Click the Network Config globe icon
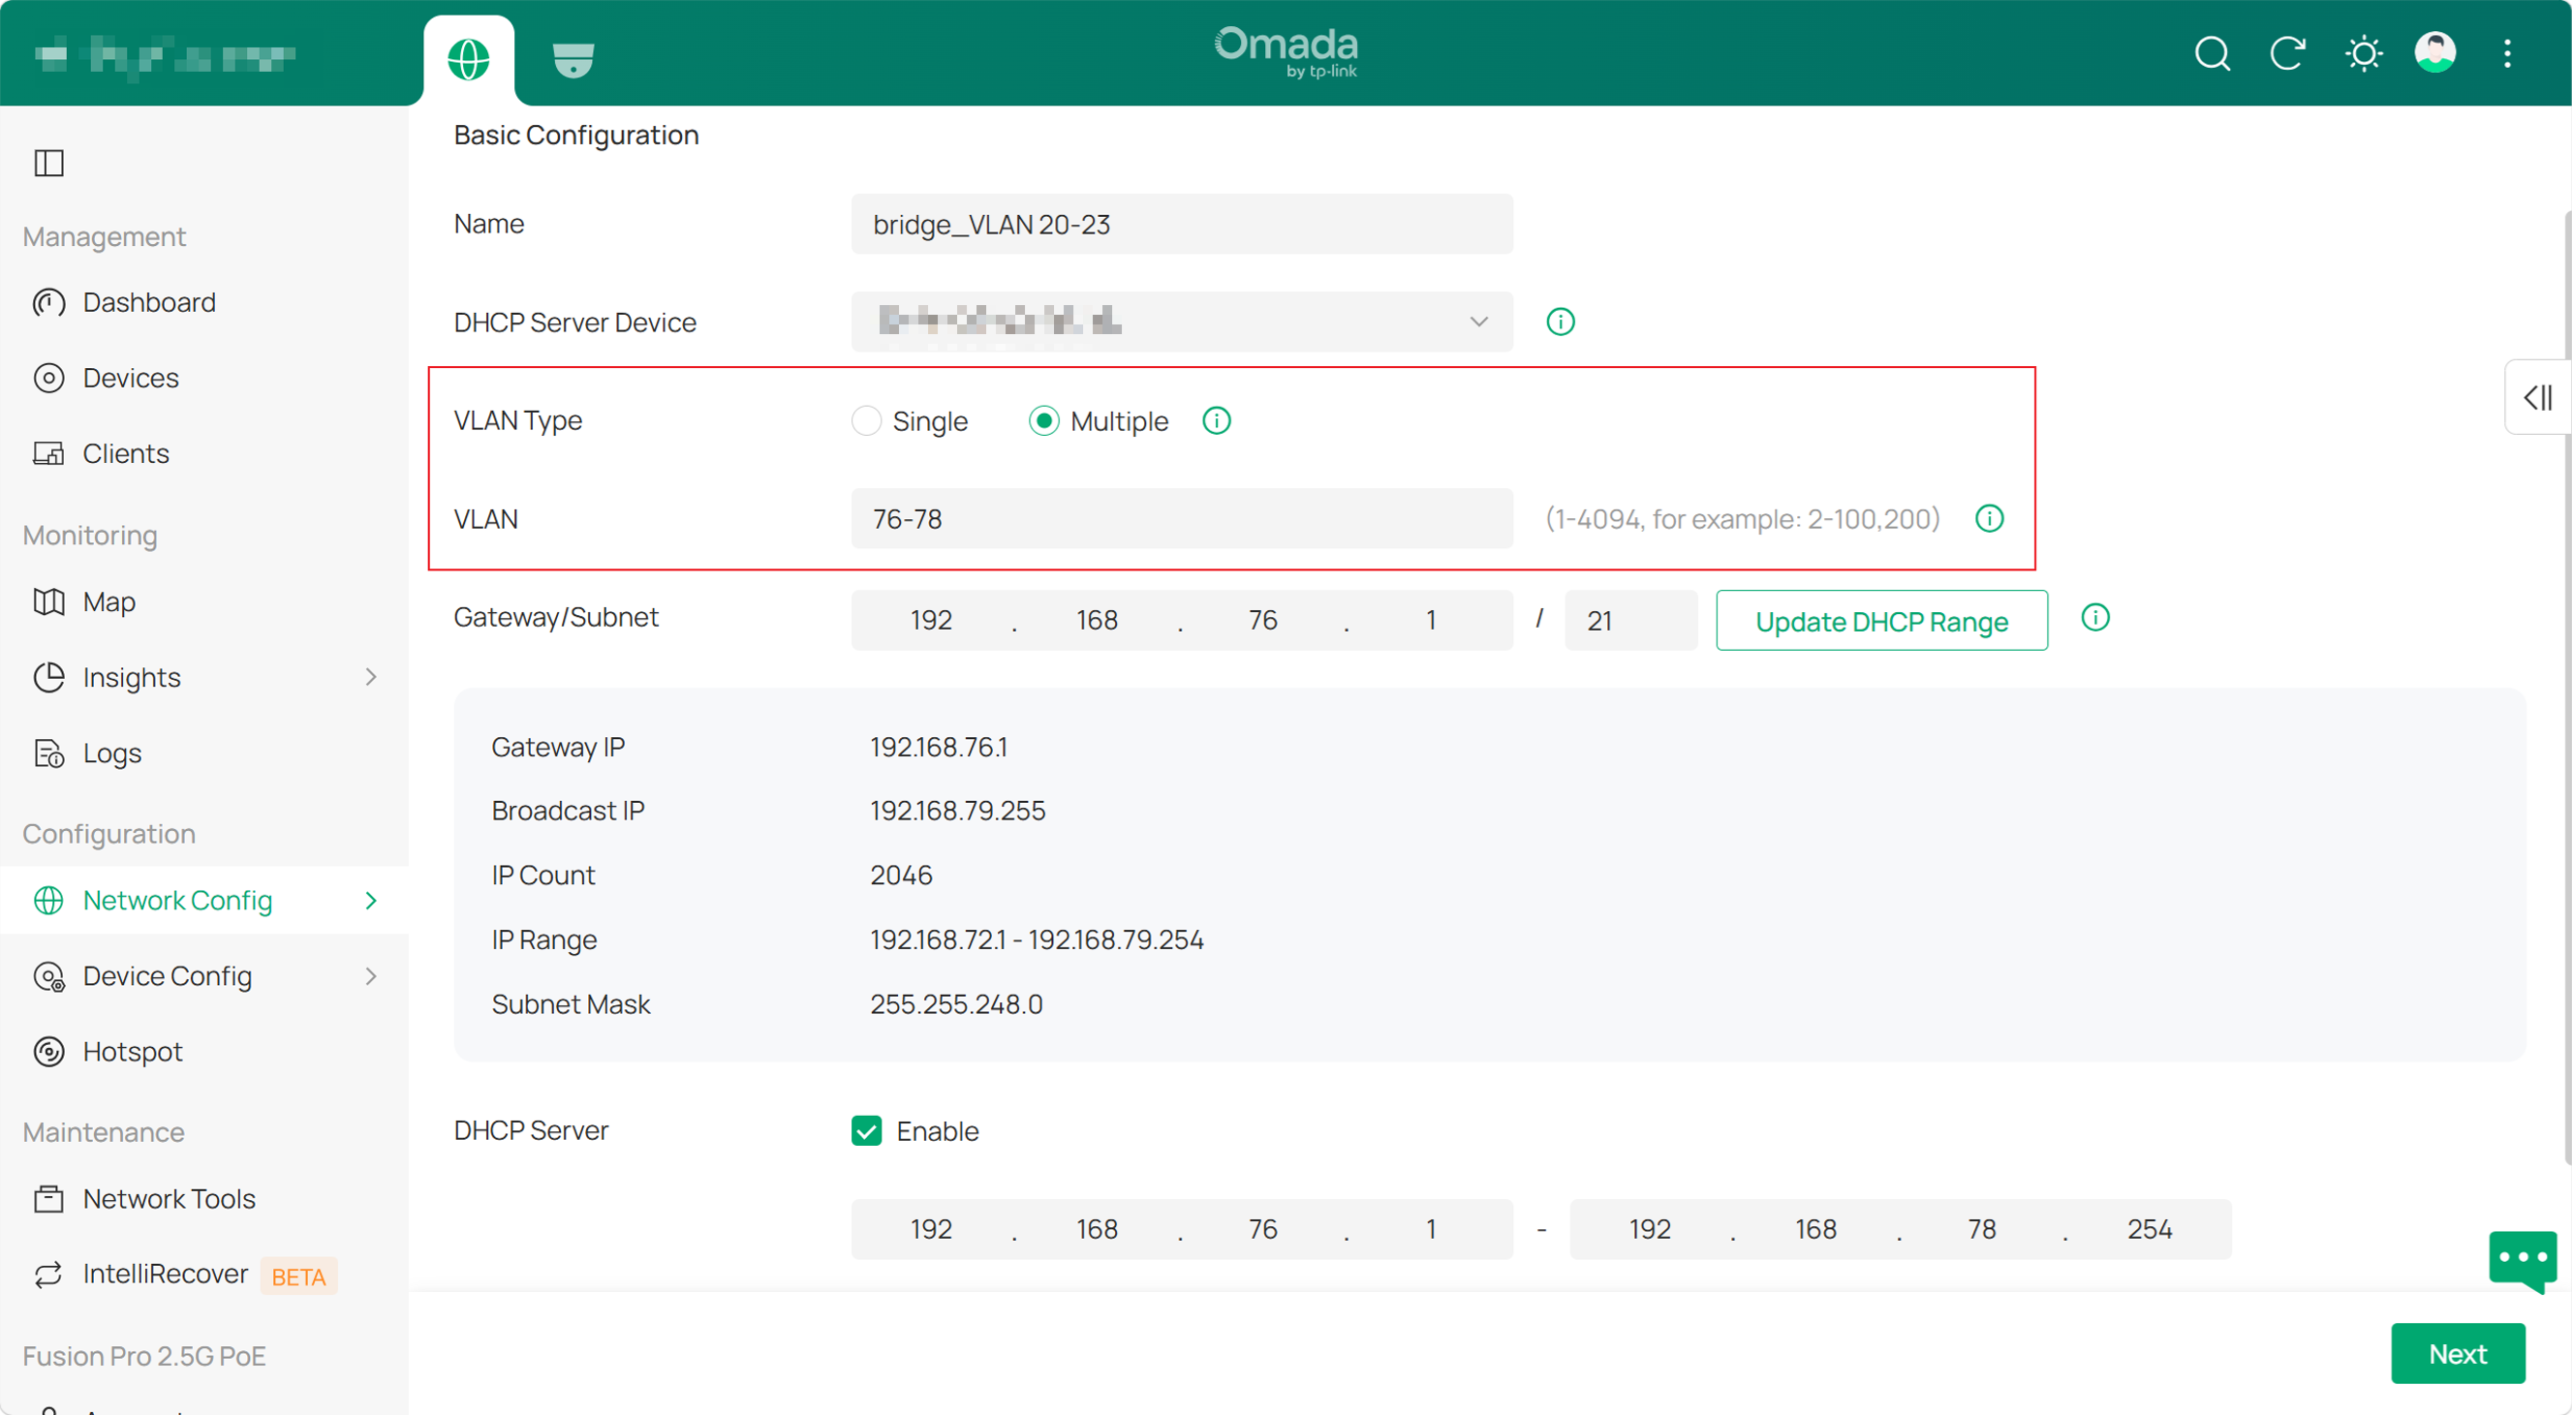The width and height of the screenshot is (2572, 1415). 49,900
